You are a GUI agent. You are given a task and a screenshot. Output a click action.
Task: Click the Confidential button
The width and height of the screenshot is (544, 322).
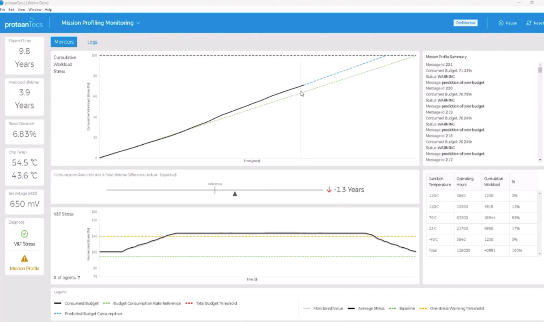[465, 23]
